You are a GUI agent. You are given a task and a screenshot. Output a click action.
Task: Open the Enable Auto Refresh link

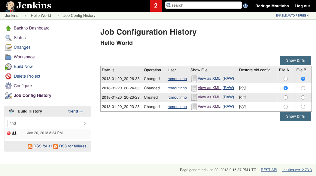point(292,16)
